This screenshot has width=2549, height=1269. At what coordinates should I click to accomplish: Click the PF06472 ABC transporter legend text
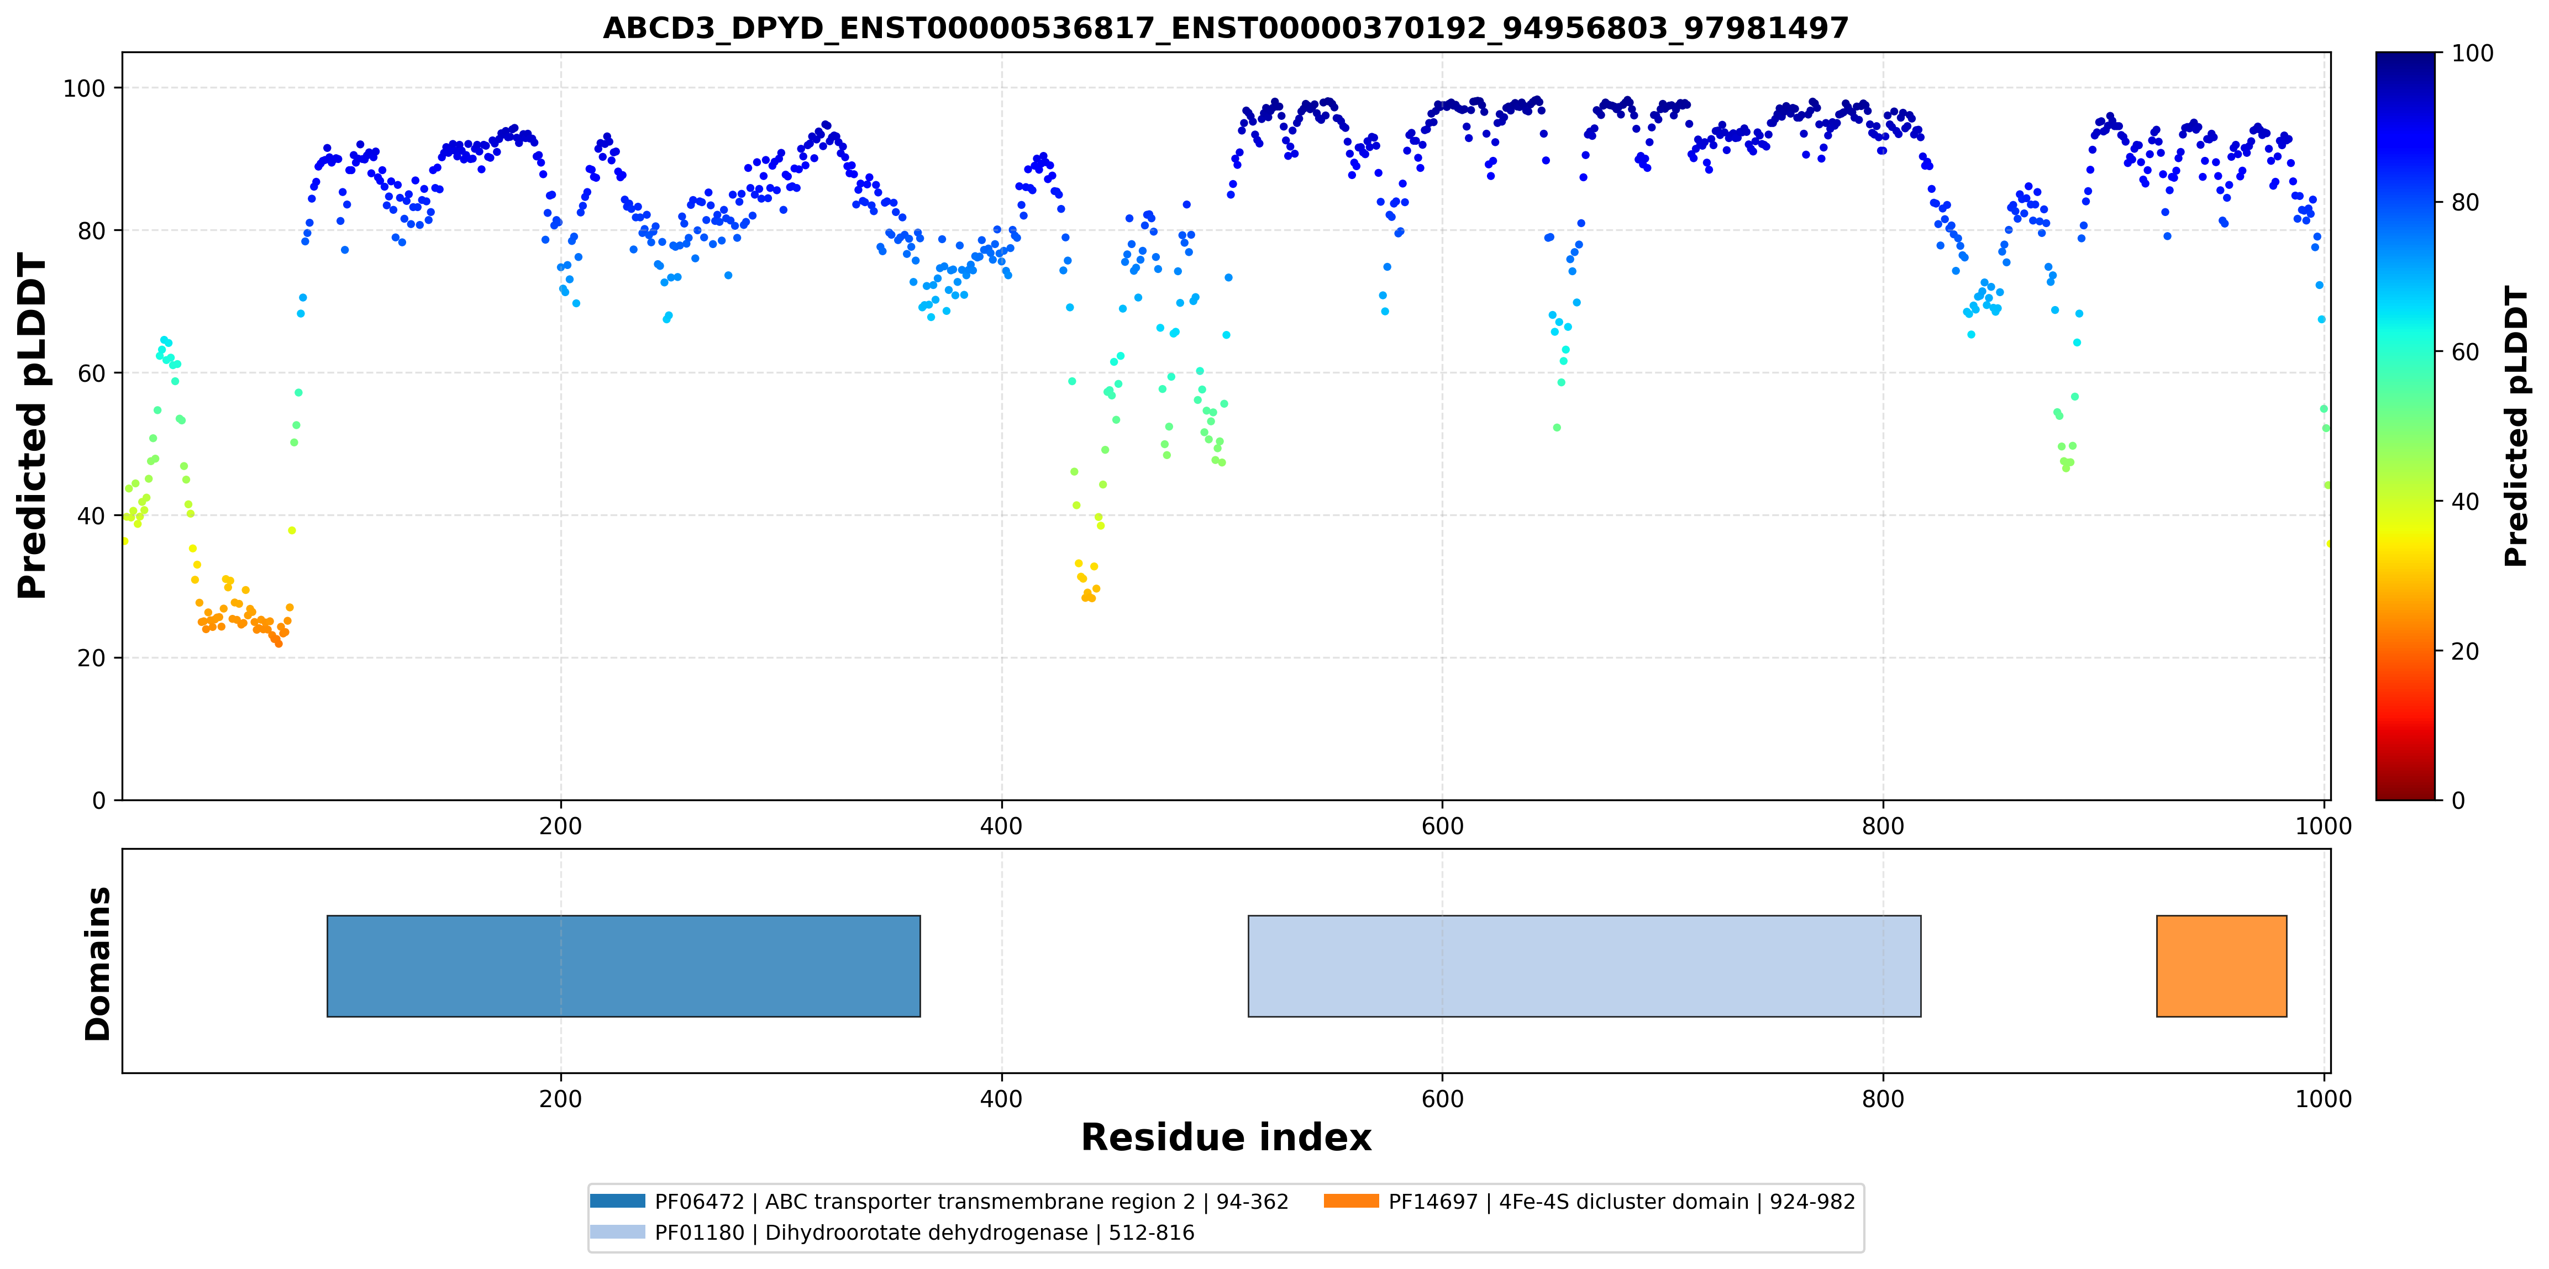point(972,1202)
